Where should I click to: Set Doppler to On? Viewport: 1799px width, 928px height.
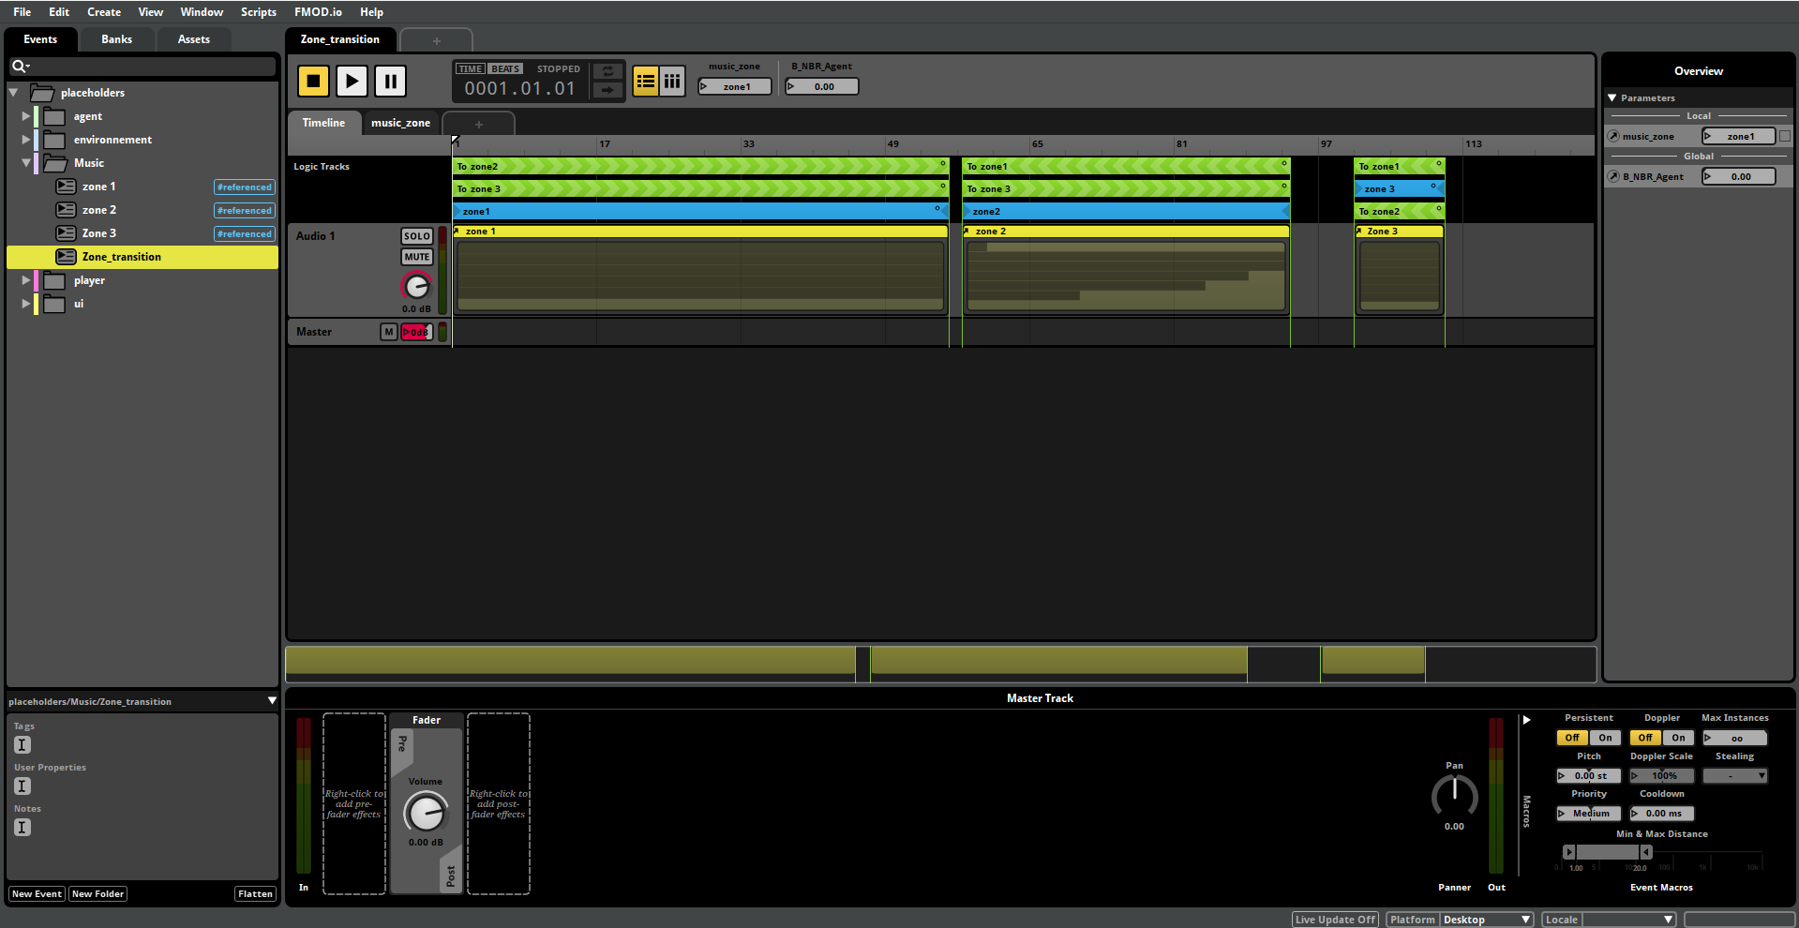click(x=1678, y=738)
